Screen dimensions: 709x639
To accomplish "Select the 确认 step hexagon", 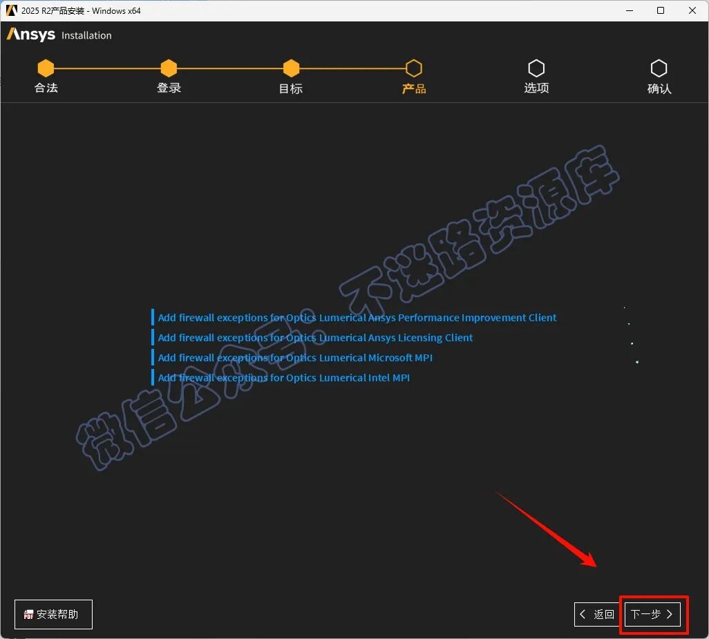I will [x=659, y=68].
